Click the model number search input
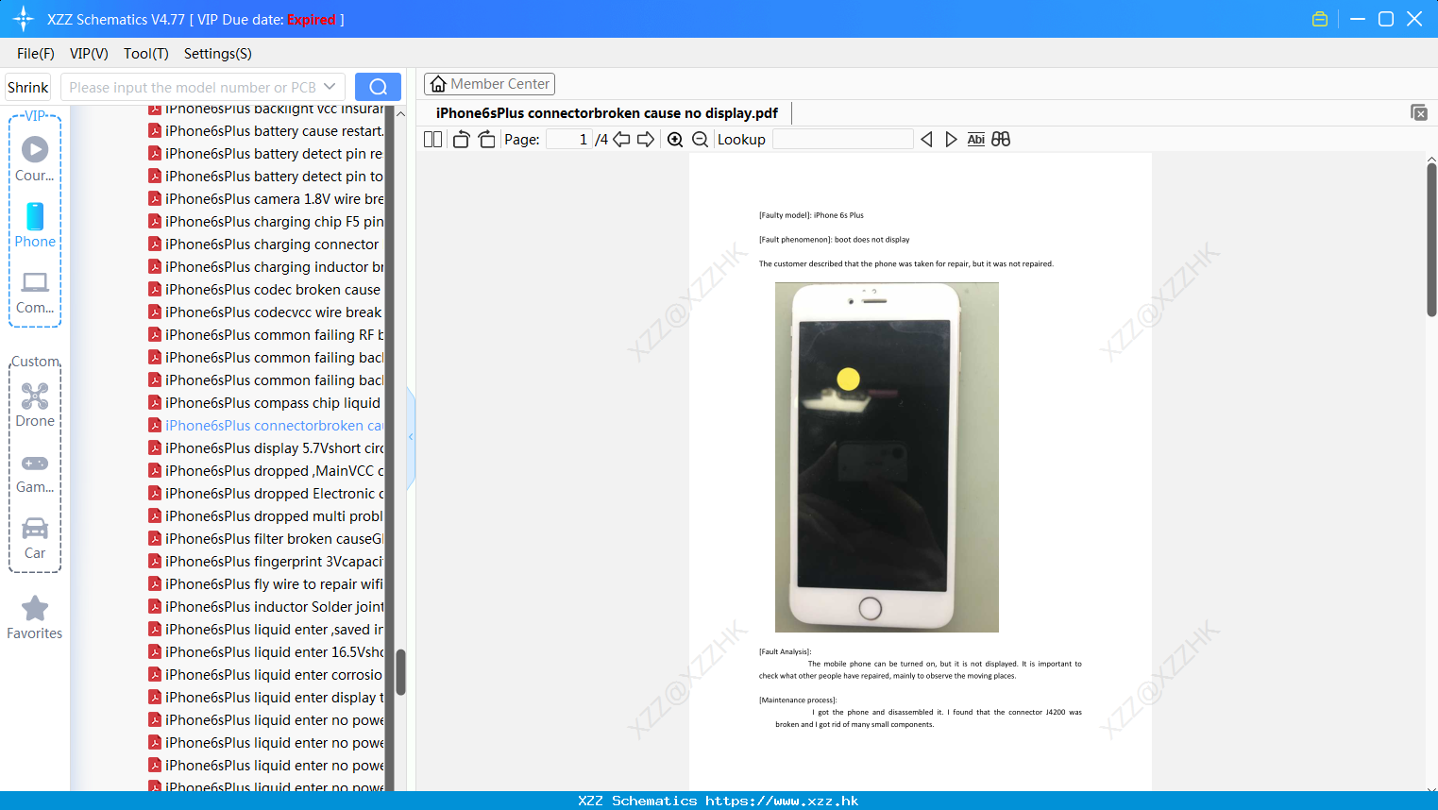 tap(193, 87)
